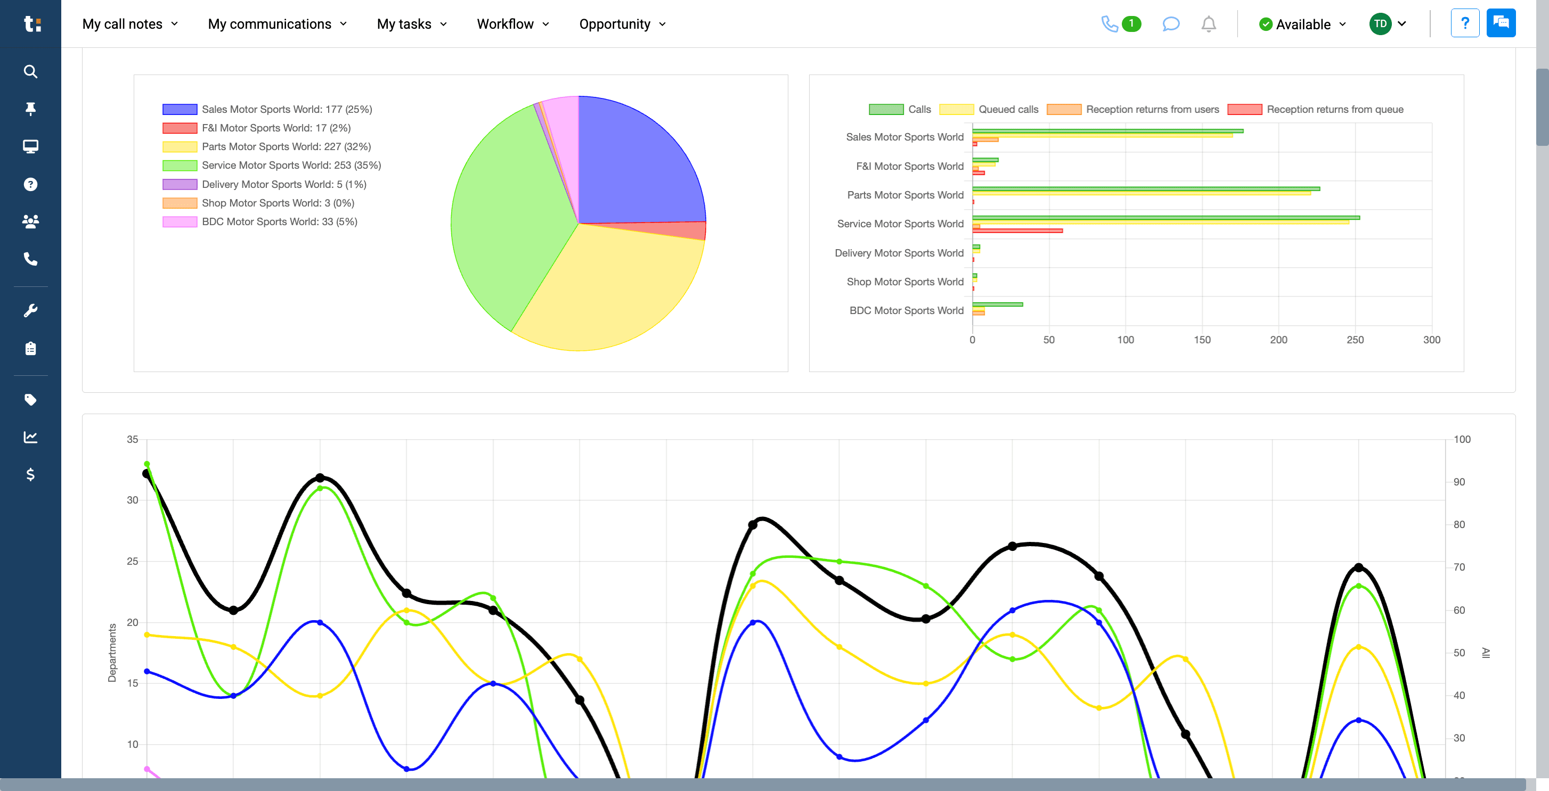This screenshot has width=1549, height=791.
Task: Toggle the Calls bar chart legend
Action: [900, 110]
